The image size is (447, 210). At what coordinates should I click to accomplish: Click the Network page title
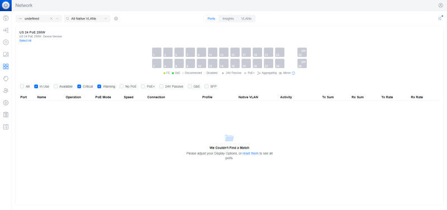(x=24, y=6)
